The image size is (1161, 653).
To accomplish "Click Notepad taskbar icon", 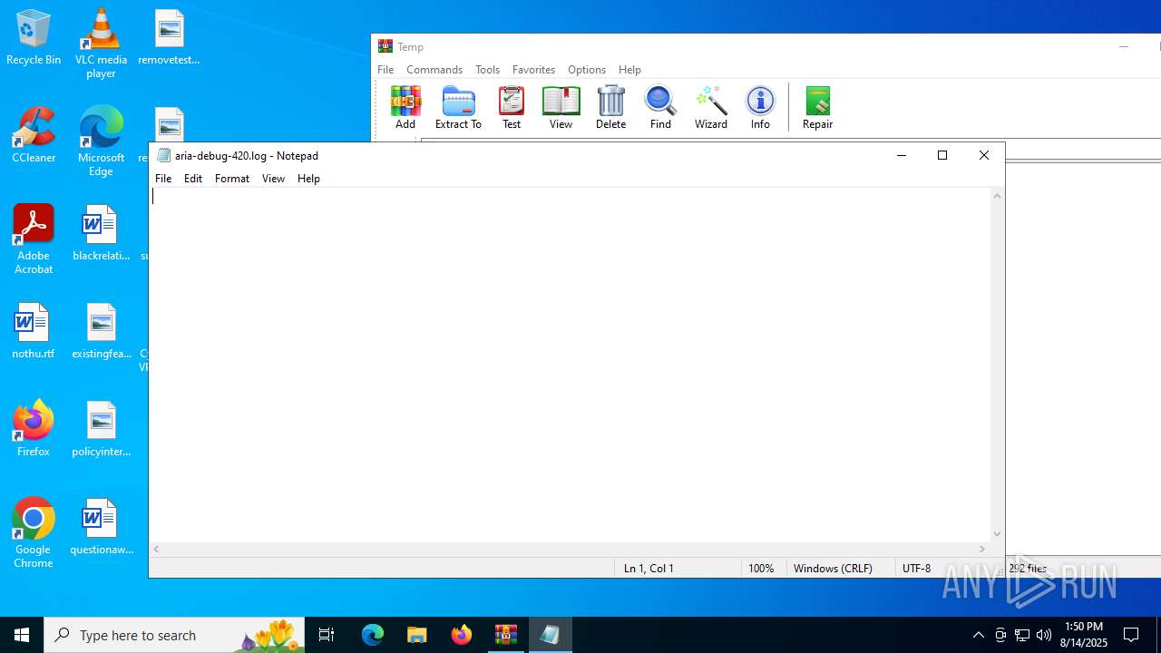I will pyautogui.click(x=551, y=635).
